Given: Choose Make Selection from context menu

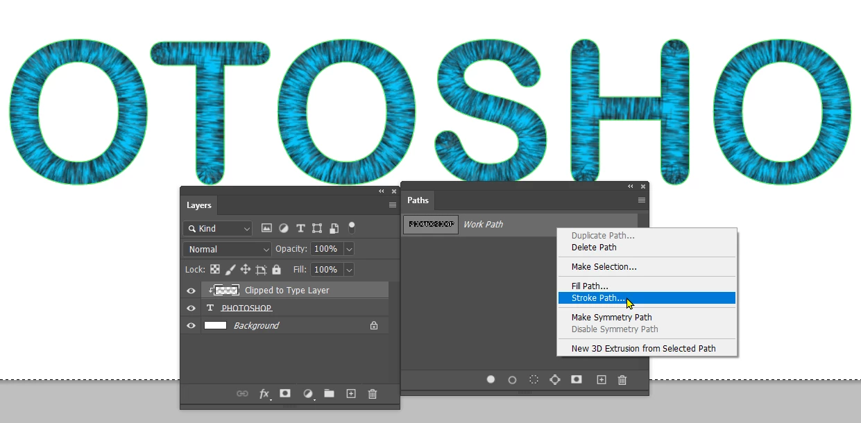Looking at the screenshot, I should click(647, 266).
